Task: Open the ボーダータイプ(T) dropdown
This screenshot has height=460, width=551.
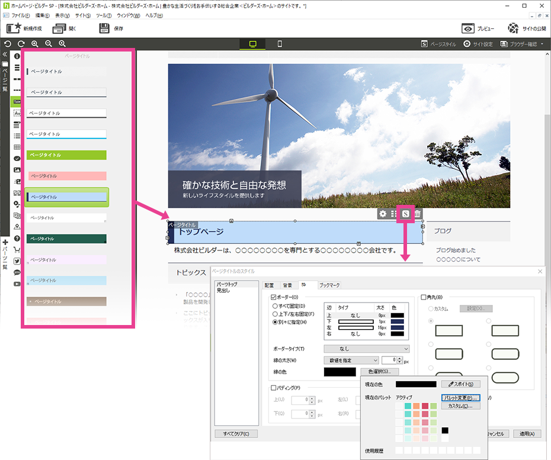Action: [x=367, y=349]
